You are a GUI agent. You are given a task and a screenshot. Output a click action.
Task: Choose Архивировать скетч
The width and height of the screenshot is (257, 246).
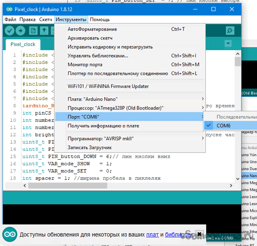(130, 38)
